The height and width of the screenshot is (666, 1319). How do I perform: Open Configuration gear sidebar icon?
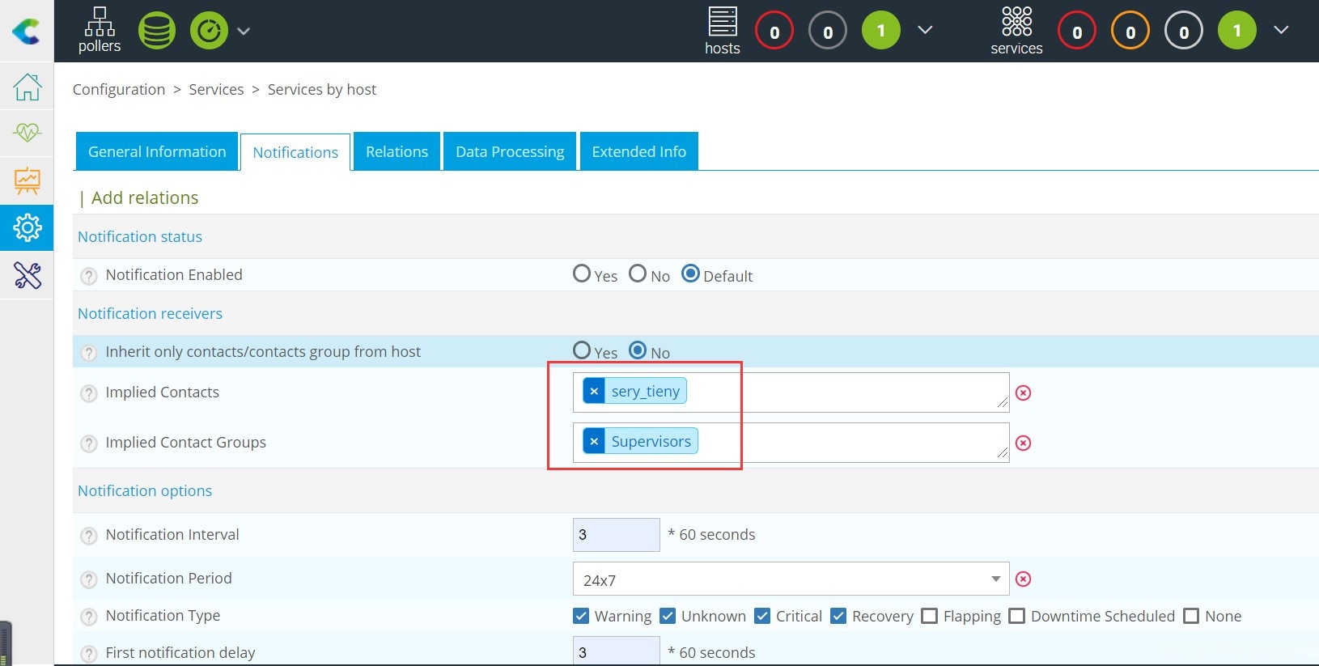(27, 227)
